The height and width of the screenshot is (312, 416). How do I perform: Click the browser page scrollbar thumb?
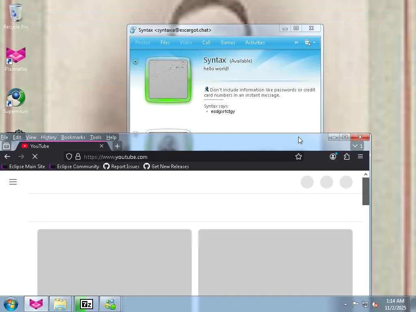pyautogui.click(x=366, y=191)
